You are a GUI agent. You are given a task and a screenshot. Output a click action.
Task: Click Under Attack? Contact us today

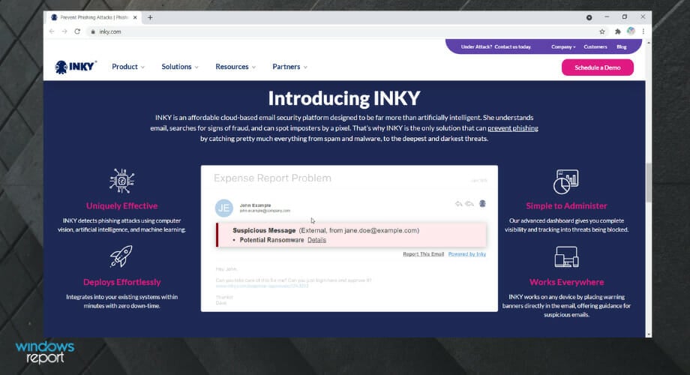[496, 46]
